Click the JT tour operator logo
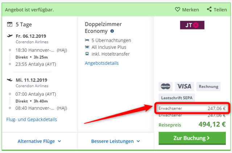 coord(192,25)
